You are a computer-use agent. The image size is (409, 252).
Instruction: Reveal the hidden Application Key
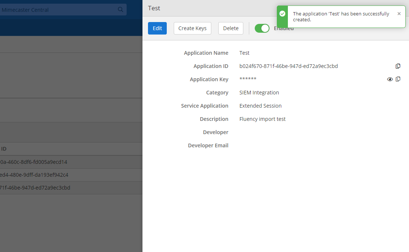pyautogui.click(x=390, y=79)
